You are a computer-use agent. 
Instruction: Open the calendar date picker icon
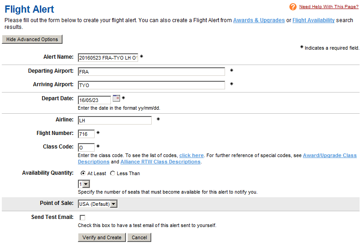click(116, 98)
